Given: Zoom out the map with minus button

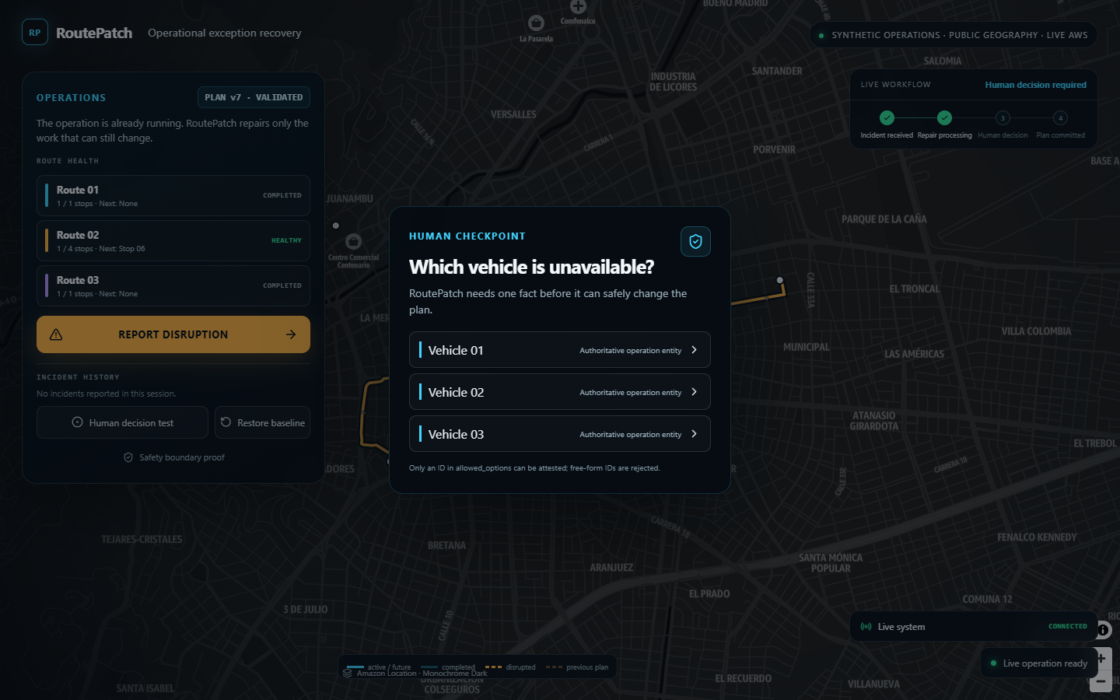Looking at the screenshot, I should (x=1101, y=681).
